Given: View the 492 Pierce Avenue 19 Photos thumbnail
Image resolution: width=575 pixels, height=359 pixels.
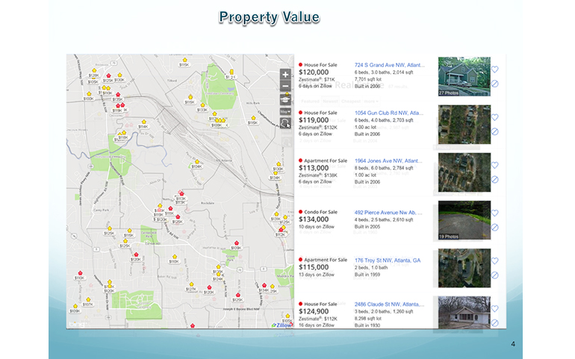Looking at the screenshot, I should tap(464, 220).
